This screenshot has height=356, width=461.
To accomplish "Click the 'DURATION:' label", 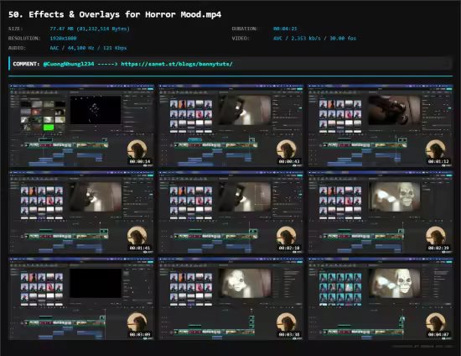I will (x=245, y=29).
